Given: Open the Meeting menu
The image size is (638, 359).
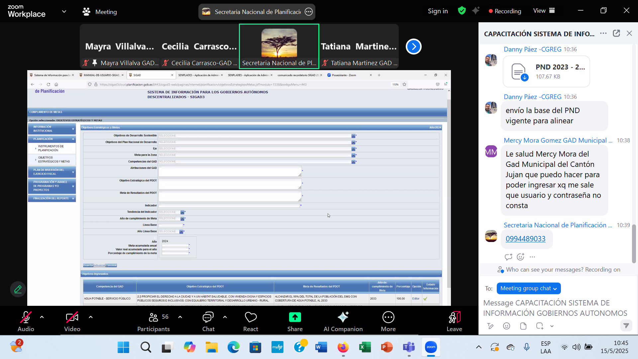Looking at the screenshot, I should coord(100,12).
